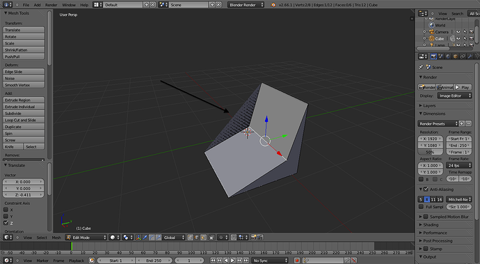Enable the X constraint axis checkbox
The height and width of the screenshot is (264, 480).
coord(6,210)
